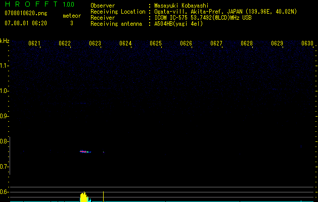Click the 1.0 kHz frequency label
318x202 pixels.
click(x=4, y=91)
